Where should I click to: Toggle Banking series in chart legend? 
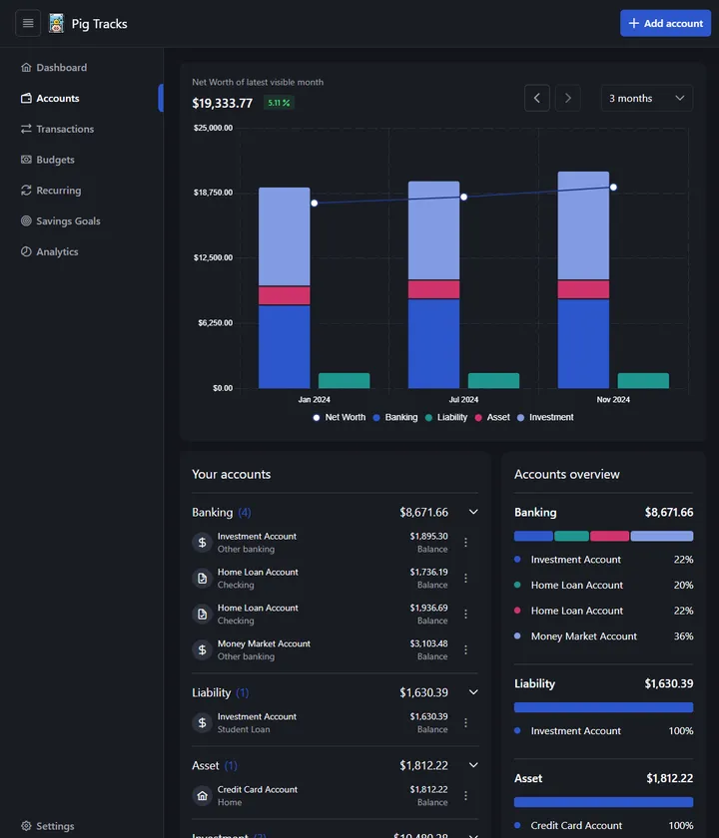[394, 417]
